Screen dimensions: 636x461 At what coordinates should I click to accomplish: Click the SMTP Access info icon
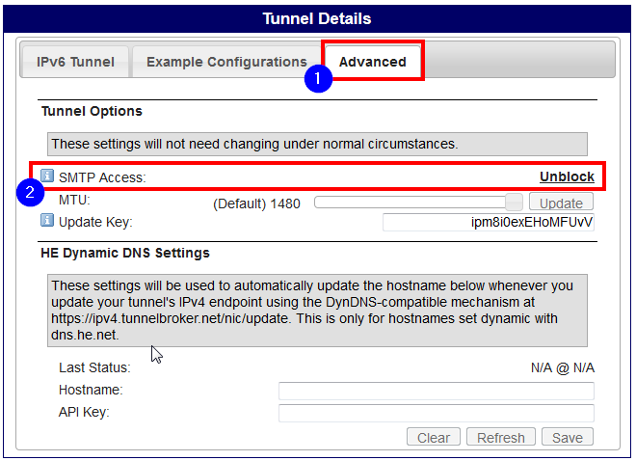coord(47,176)
